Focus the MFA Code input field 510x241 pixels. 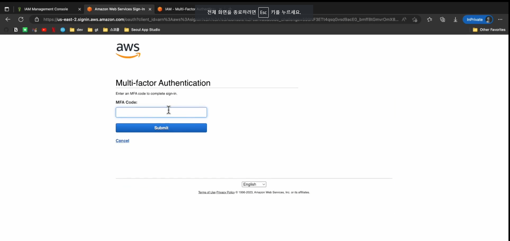(x=161, y=112)
